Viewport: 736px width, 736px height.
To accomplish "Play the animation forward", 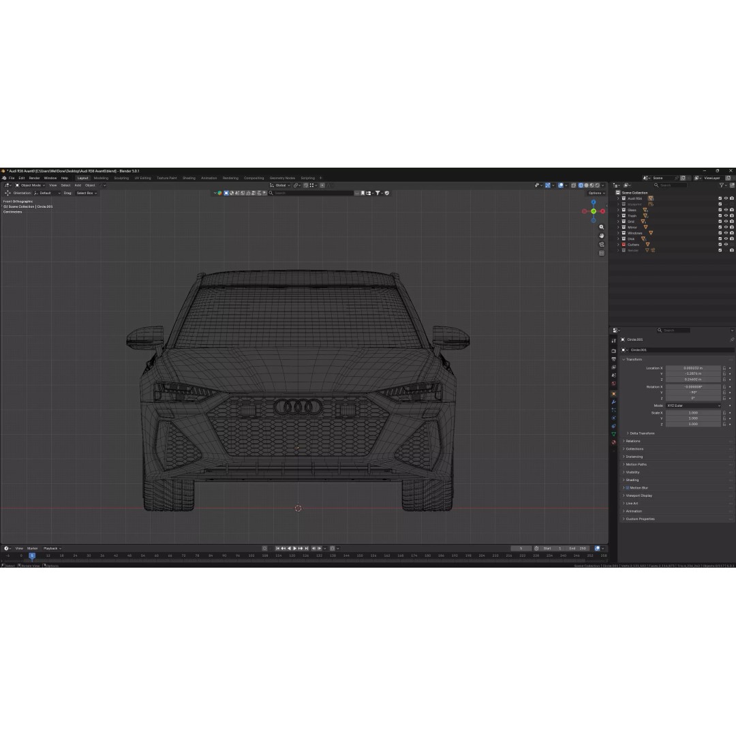I will pyautogui.click(x=295, y=548).
